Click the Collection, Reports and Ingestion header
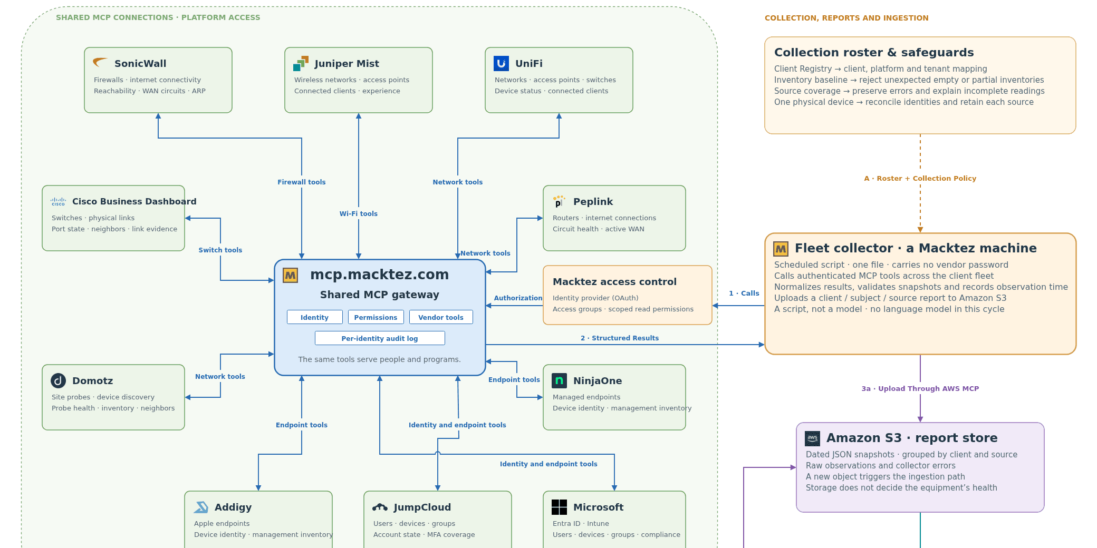 [846, 18]
